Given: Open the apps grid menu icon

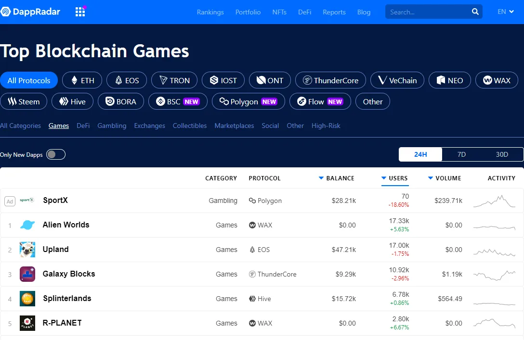Looking at the screenshot, I should coord(80,12).
